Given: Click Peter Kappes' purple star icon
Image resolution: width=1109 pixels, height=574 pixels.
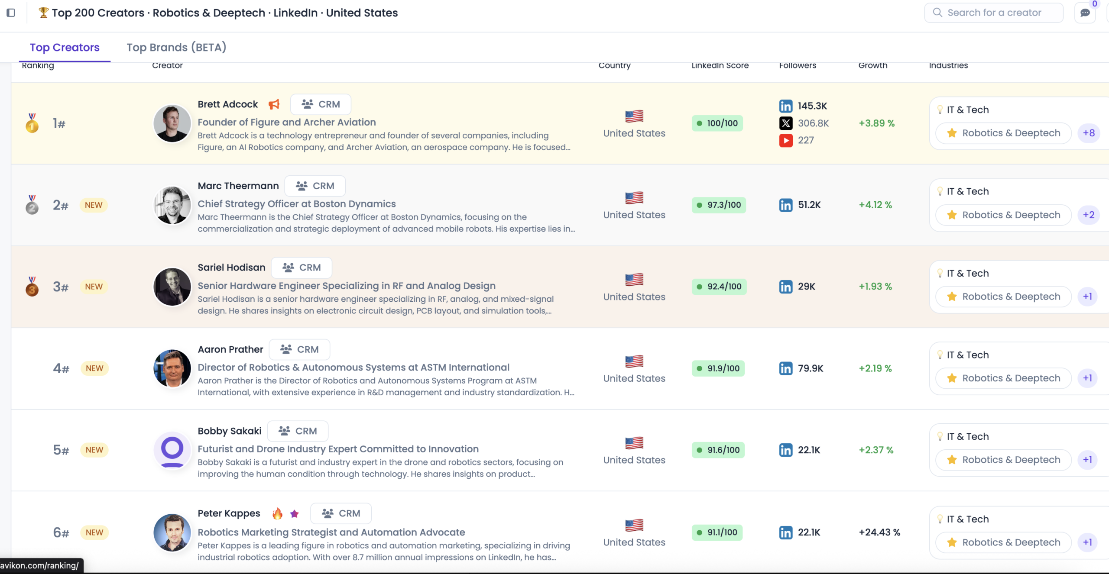Looking at the screenshot, I should [295, 513].
